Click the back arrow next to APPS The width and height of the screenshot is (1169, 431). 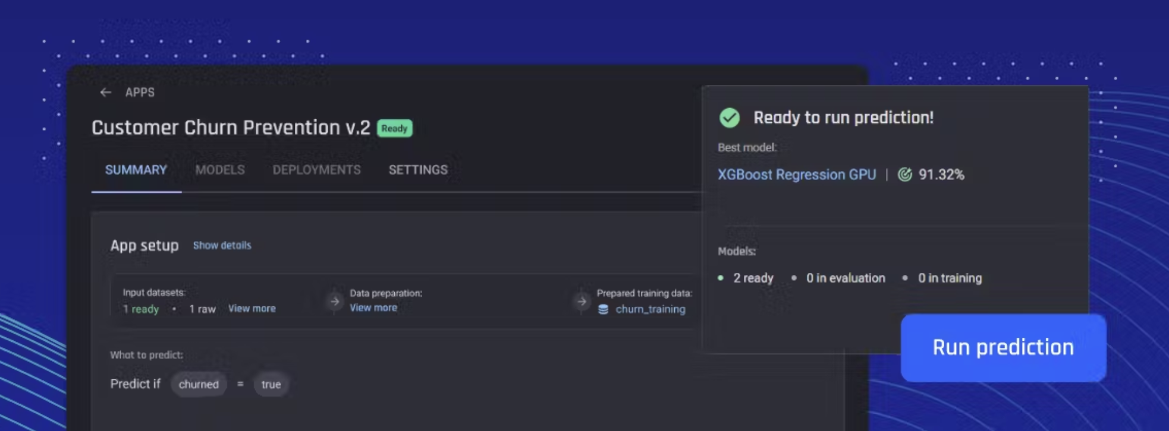coord(106,93)
